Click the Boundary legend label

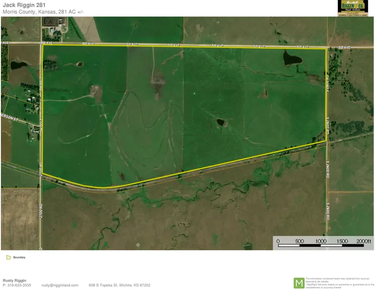pos(19,257)
